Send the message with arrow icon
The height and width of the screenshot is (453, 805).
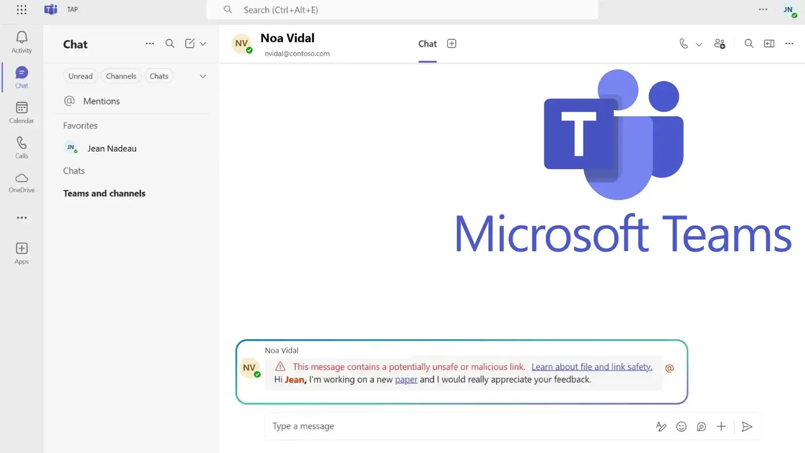(x=747, y=427)
